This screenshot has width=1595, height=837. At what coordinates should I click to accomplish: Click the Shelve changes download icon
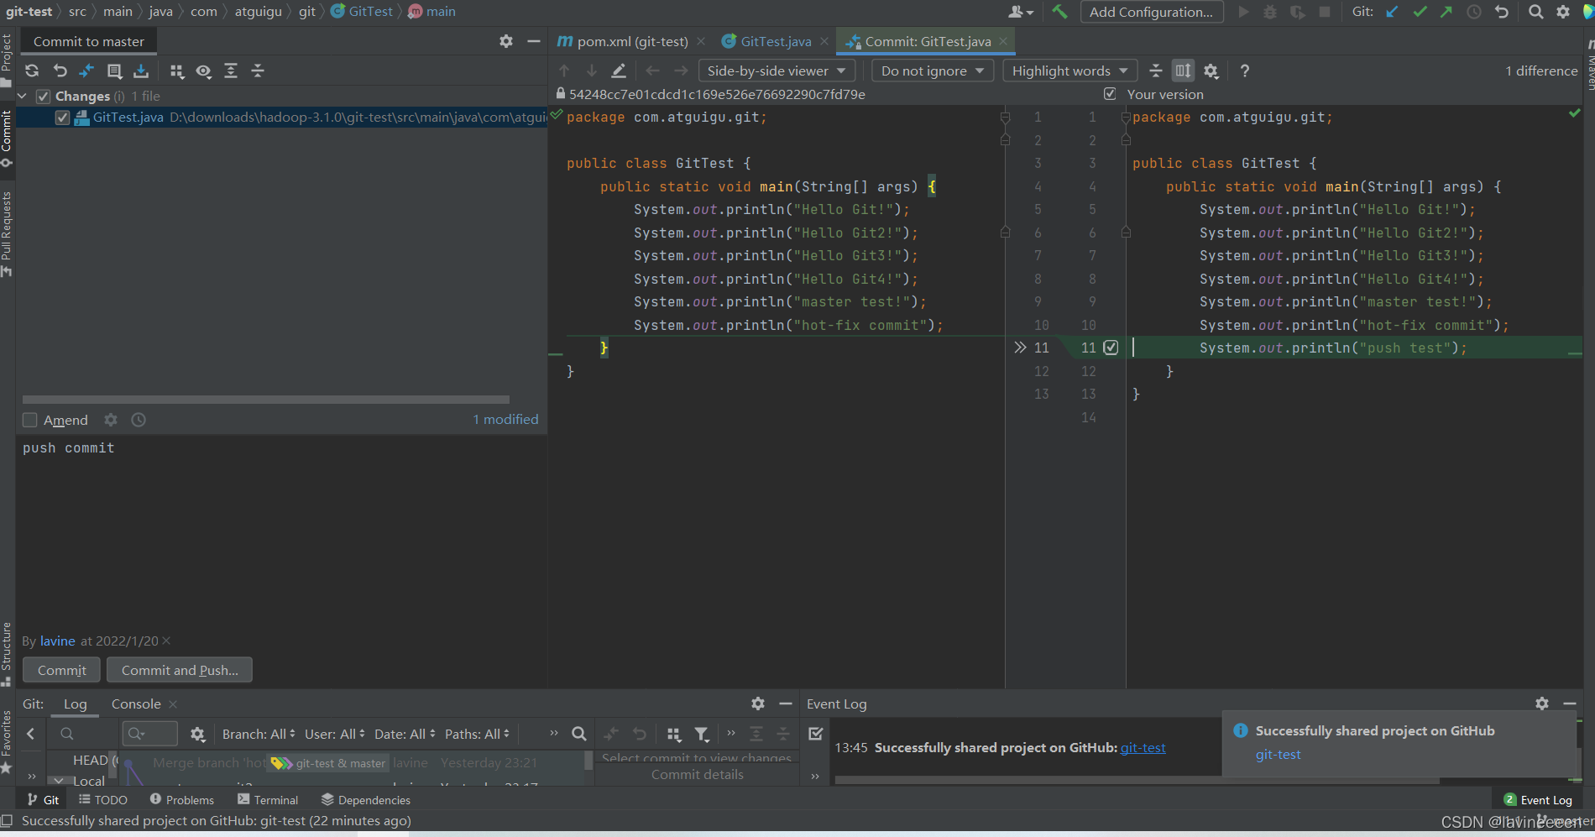pyautogui.click(x=141, y=71)
